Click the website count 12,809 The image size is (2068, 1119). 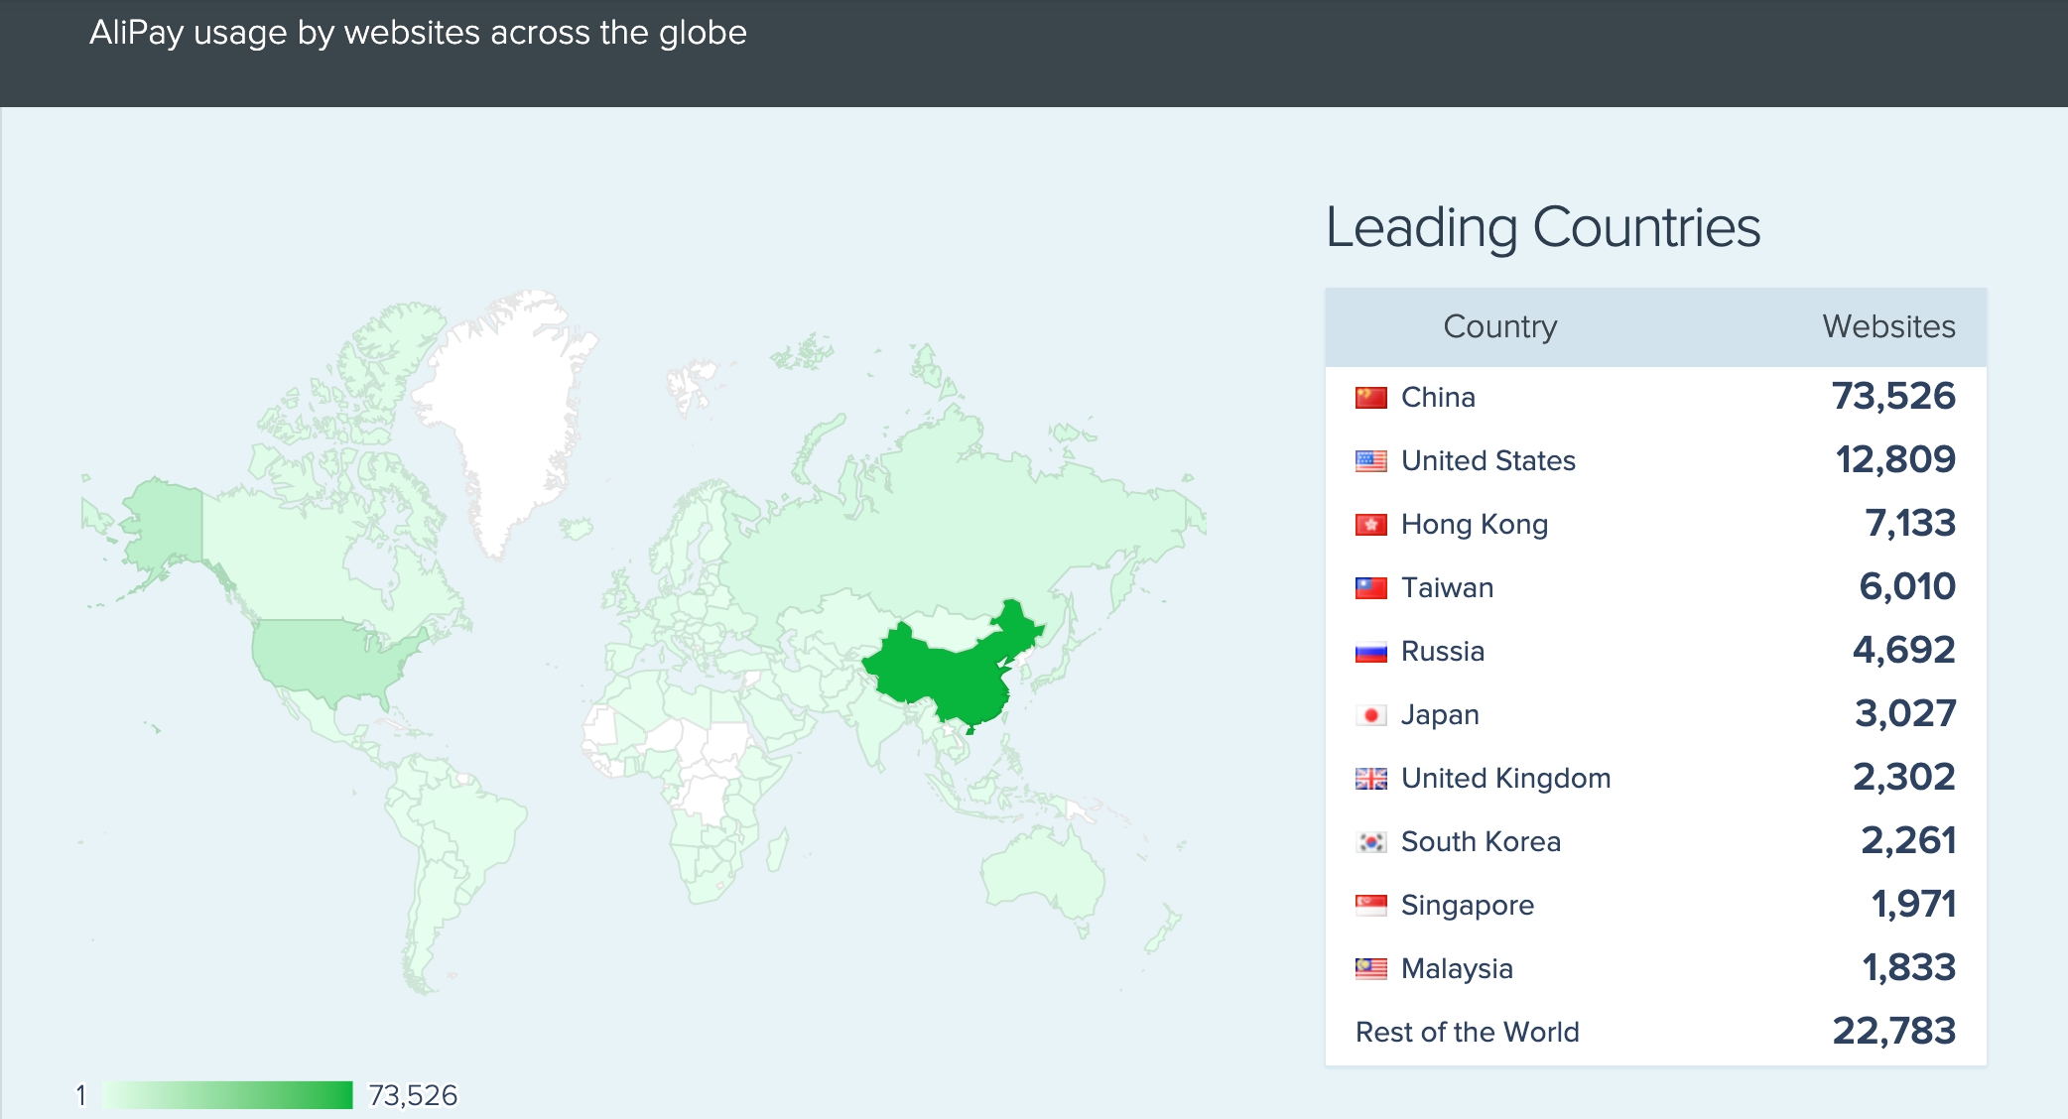(x=1895, y=460)
